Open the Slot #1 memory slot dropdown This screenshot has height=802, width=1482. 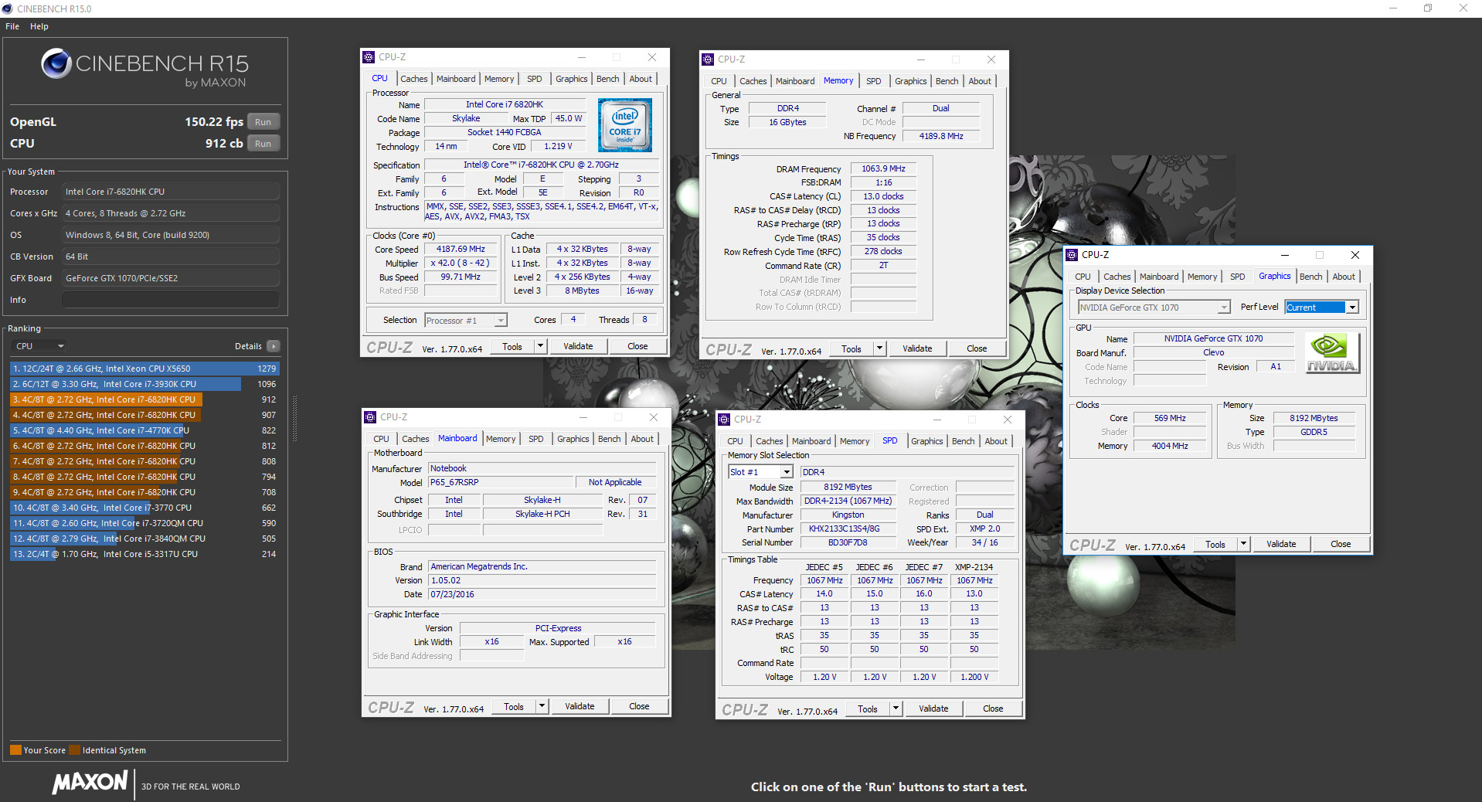760,472
